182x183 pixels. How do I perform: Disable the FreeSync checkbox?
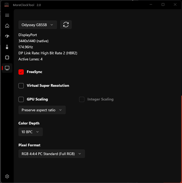[21, 72]
